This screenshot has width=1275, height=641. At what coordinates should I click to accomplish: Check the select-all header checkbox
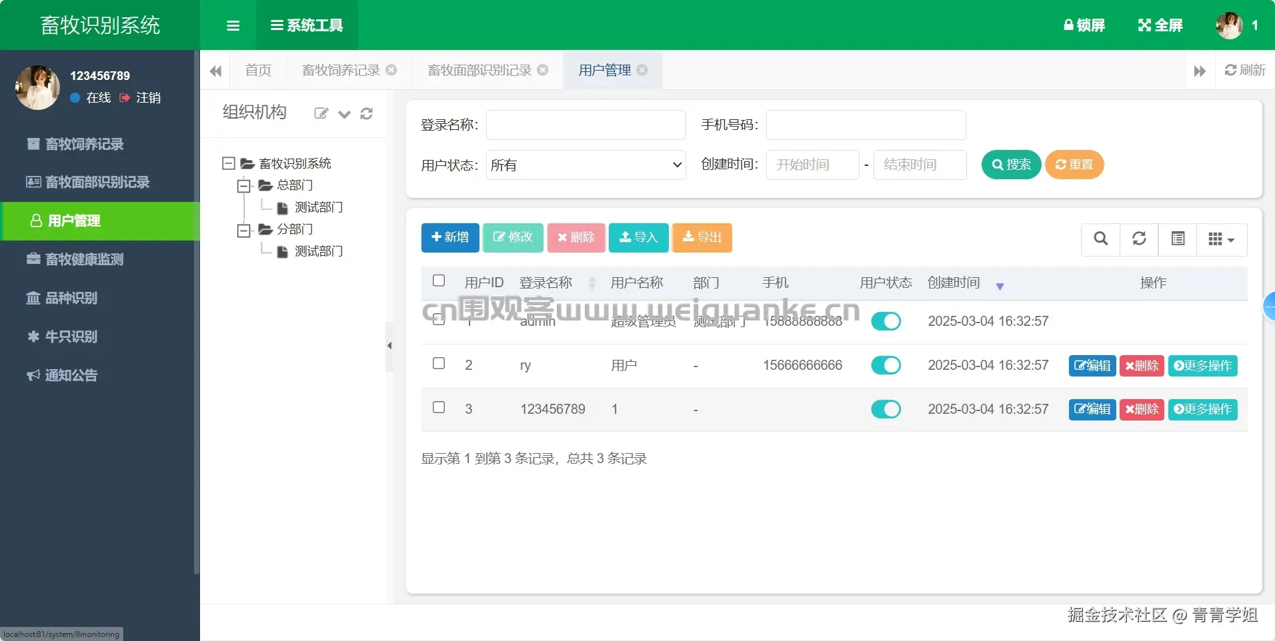[x=439, y=281]
